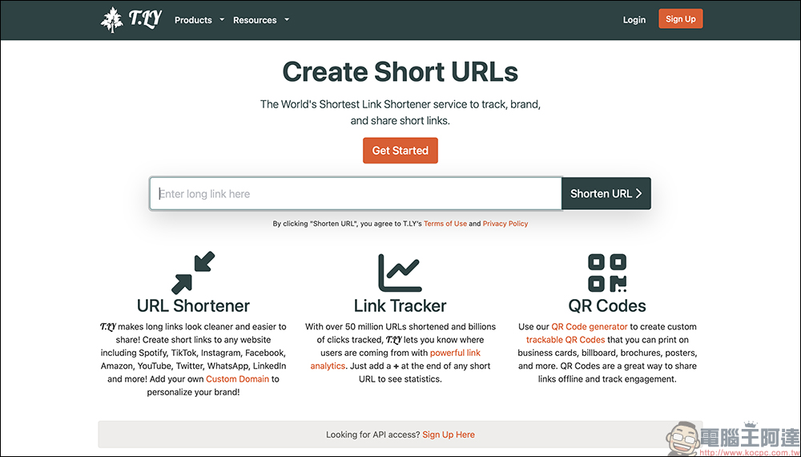
Task: Click Sign Up Here for API access
Action: [x=448, y=435]
